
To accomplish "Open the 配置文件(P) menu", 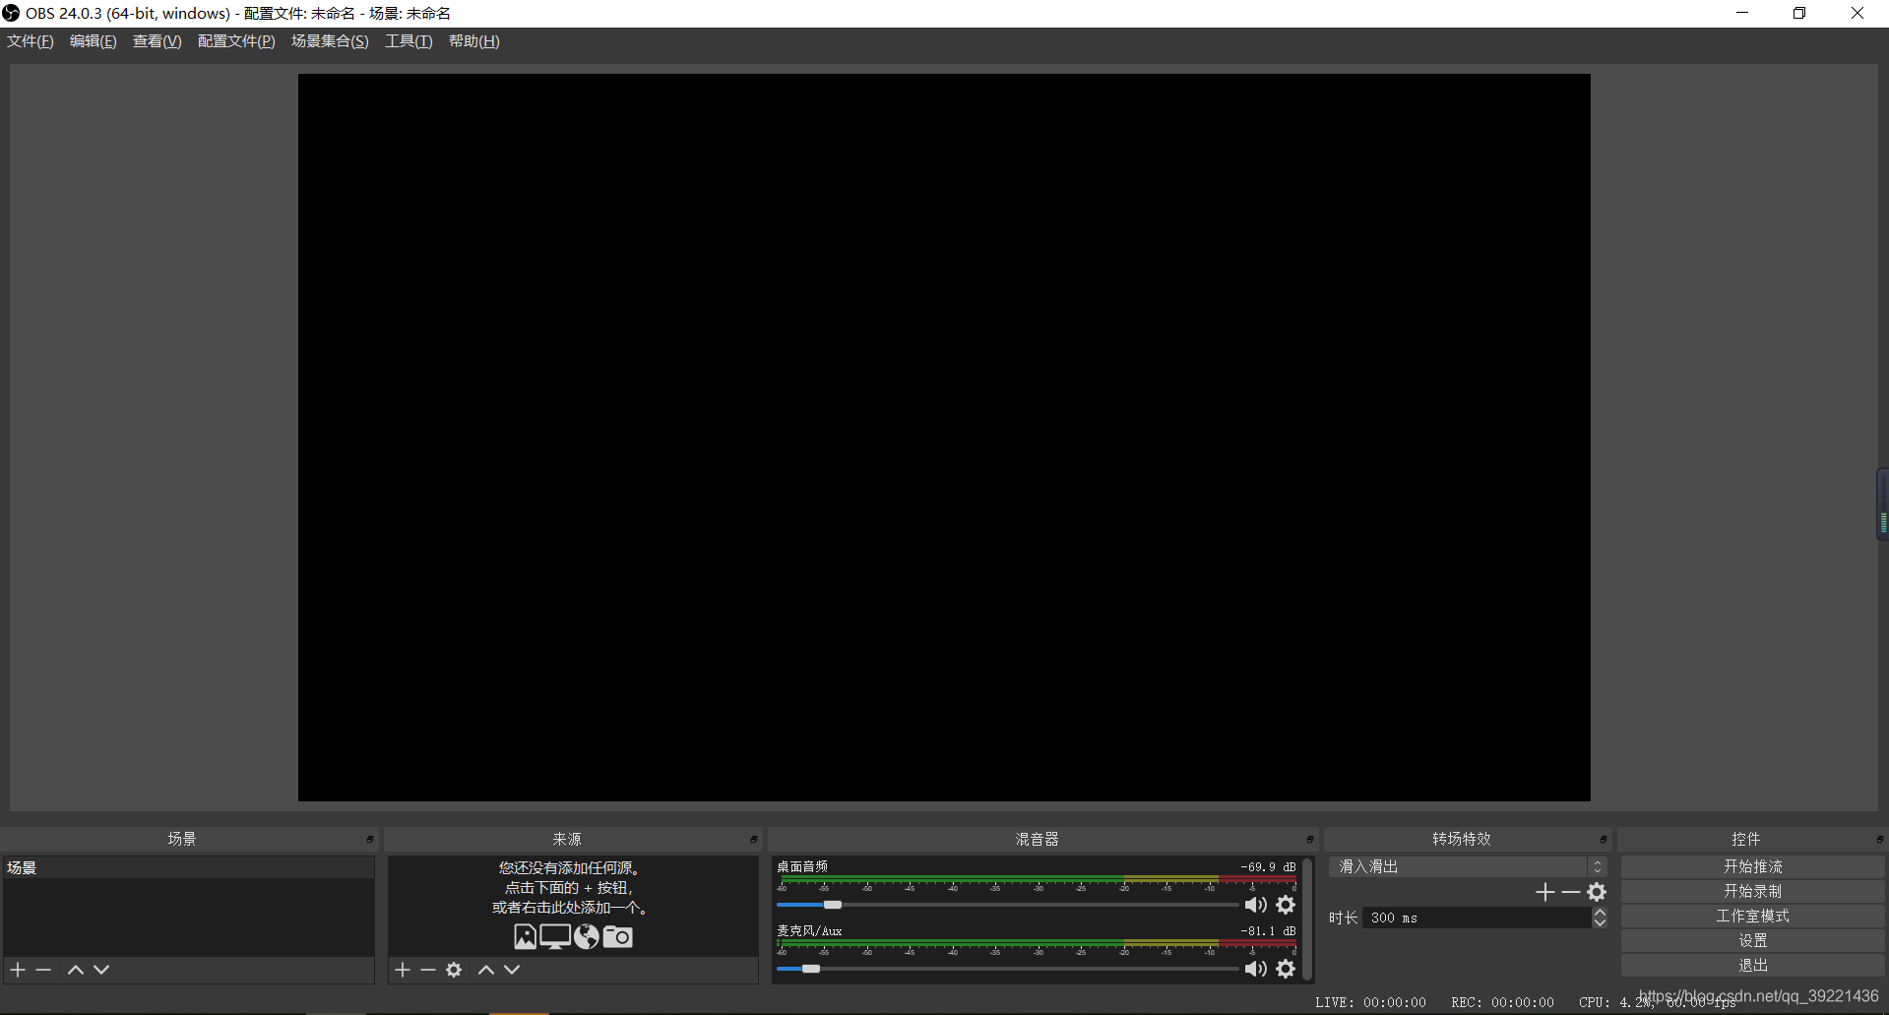I will (x=236, y=41).
